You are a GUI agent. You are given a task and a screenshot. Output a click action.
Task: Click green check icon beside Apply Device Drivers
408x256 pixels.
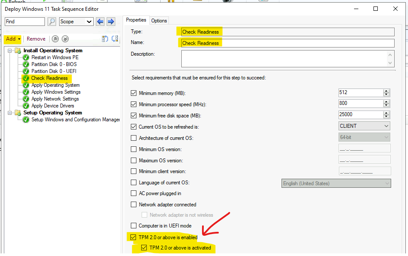pyautogui.click(x=26, y=106)
